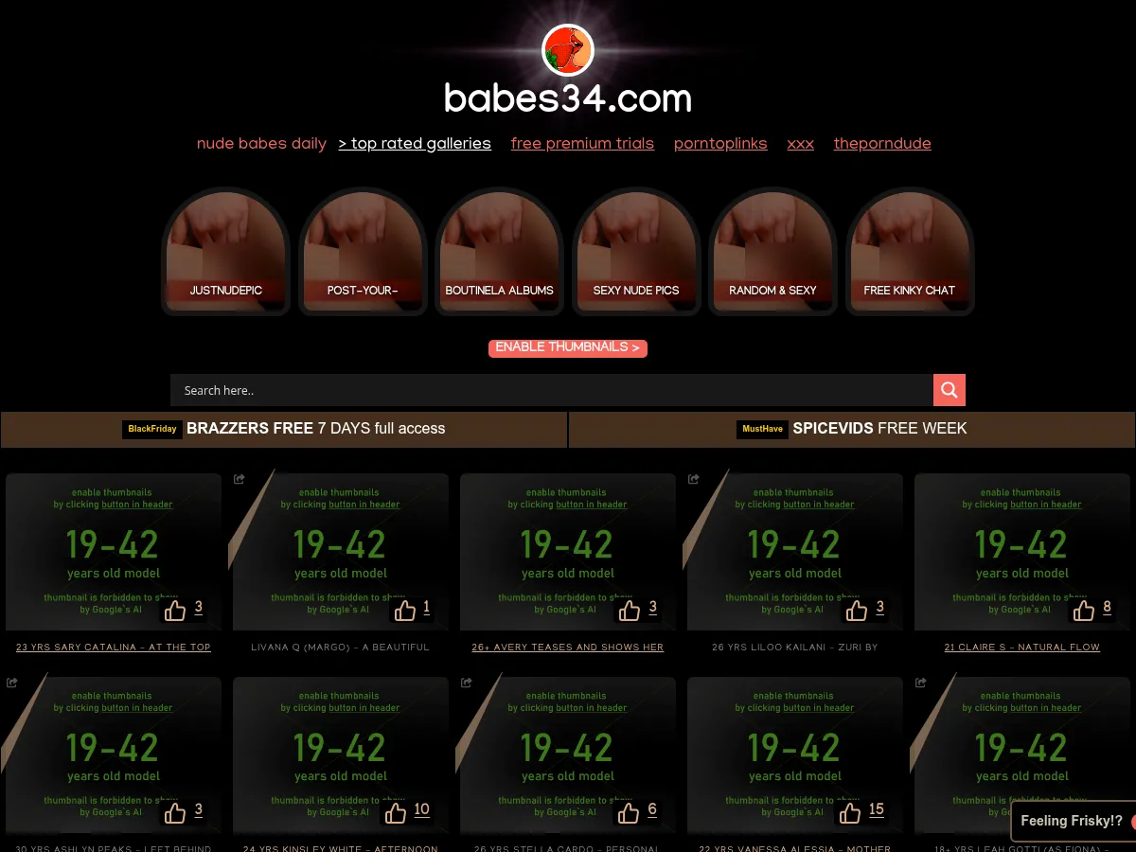Open '26 YRS LILOO KAILANI' title link
The image size is (1136, 852).
point(795,648)
